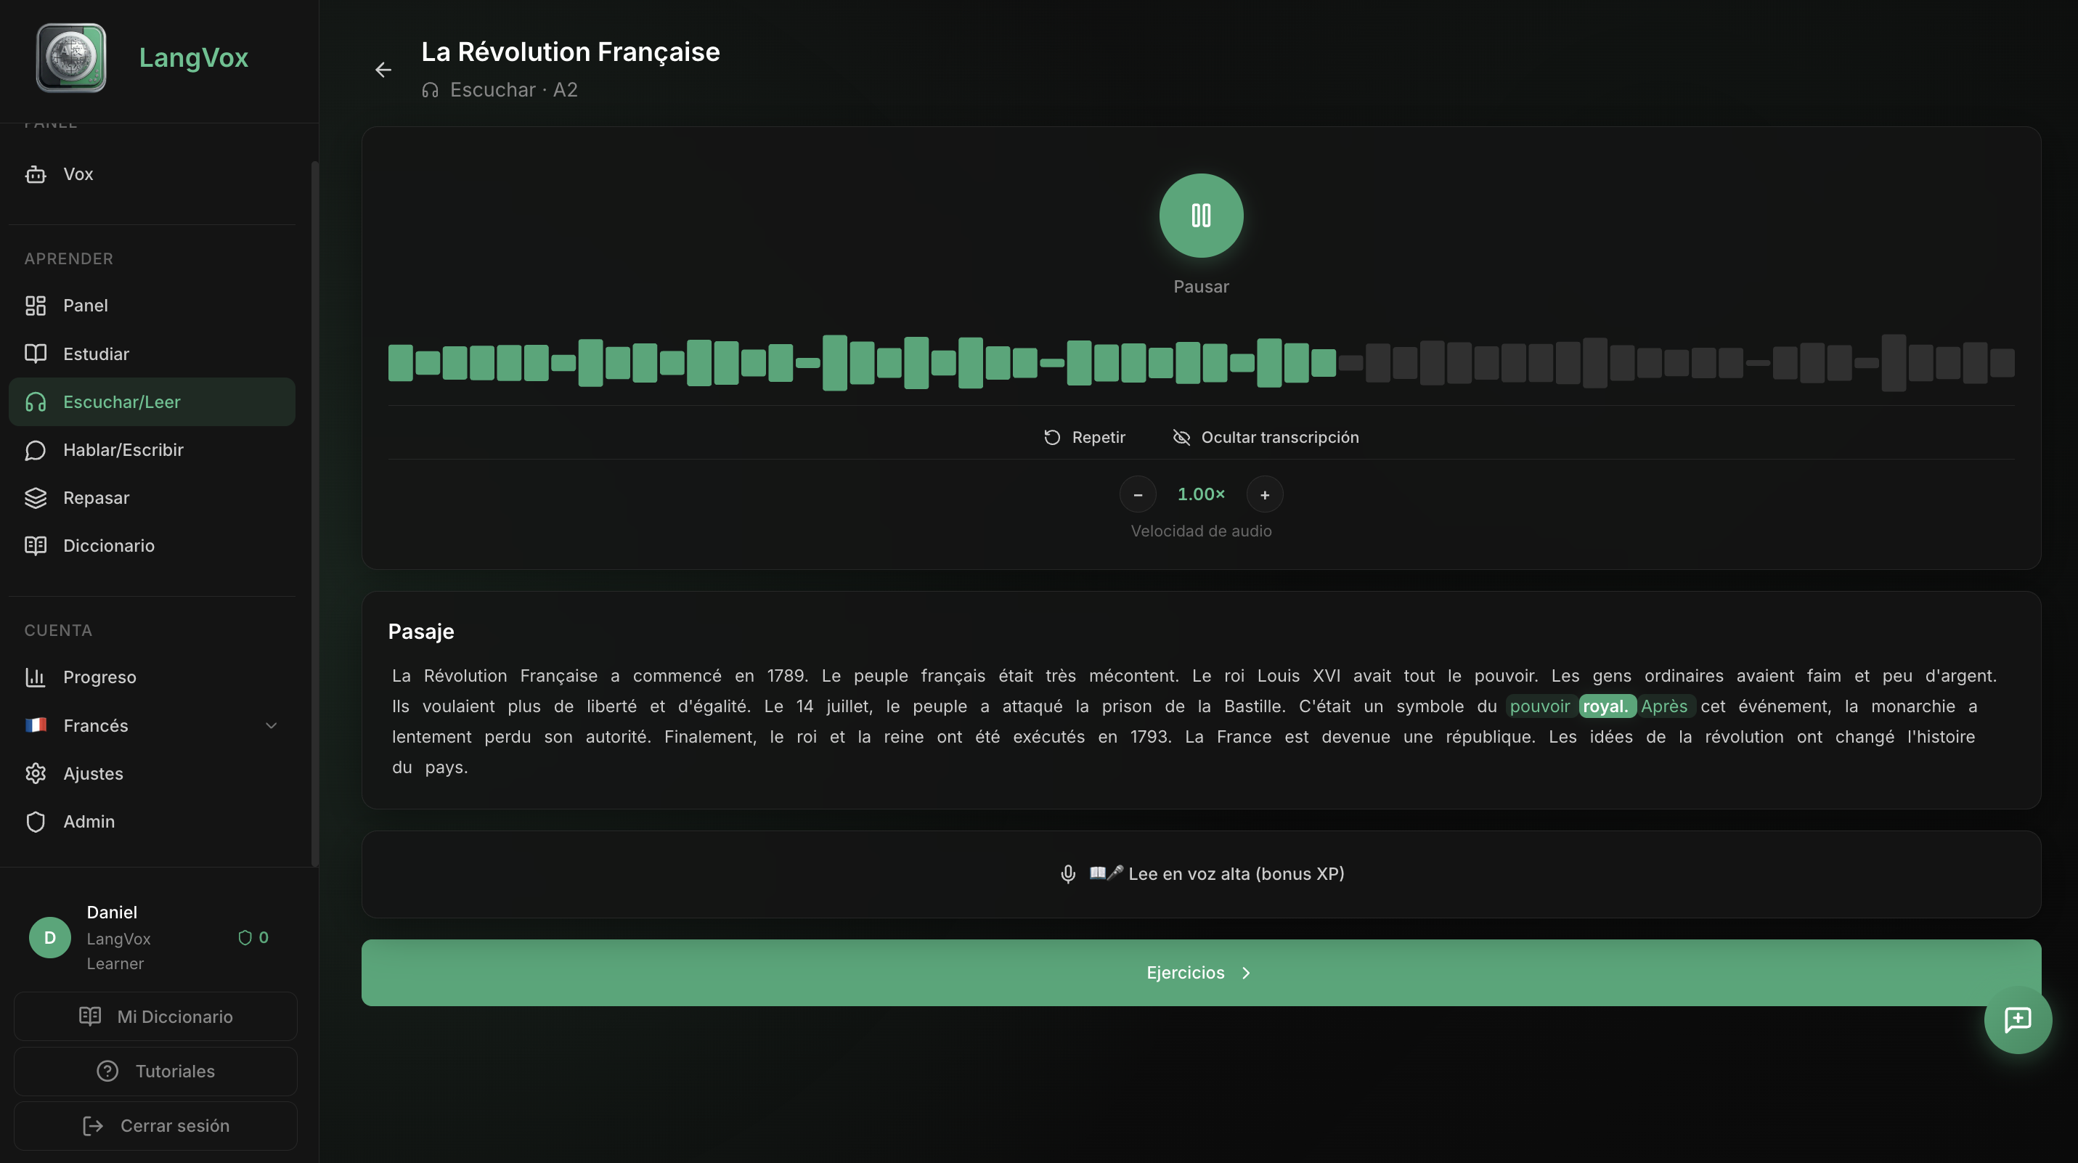The image size is (2078, 1163).
Task: Click the Progreso bar chart icon
Action: click(x=36, y=677)
